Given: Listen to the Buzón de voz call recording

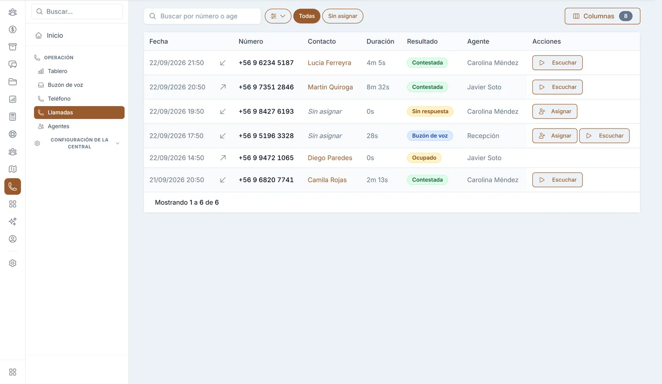Looking at the screenshot, I should pyautogui.click(x=604, y=136).
